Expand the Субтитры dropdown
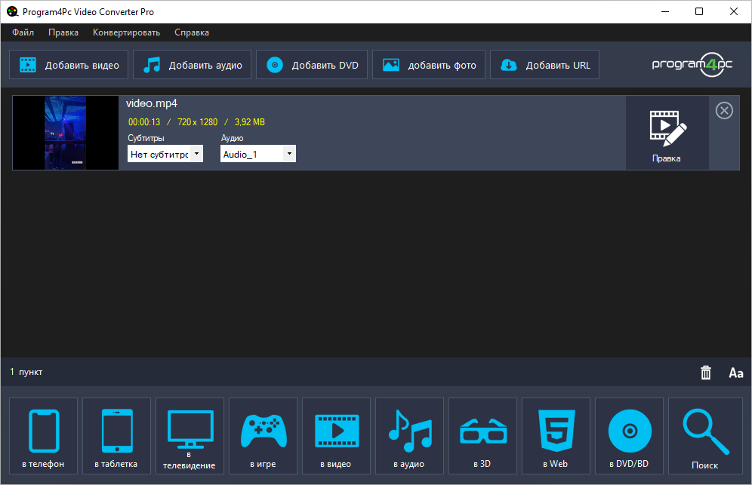Image resolution: width=752 pixels, height=485 pixels. point(196,154)
